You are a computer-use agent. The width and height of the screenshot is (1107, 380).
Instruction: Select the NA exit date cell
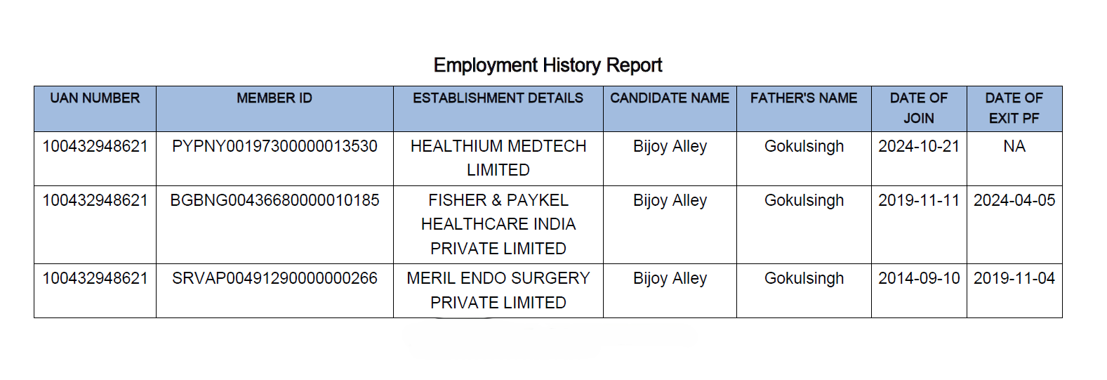pos(1014,146)
